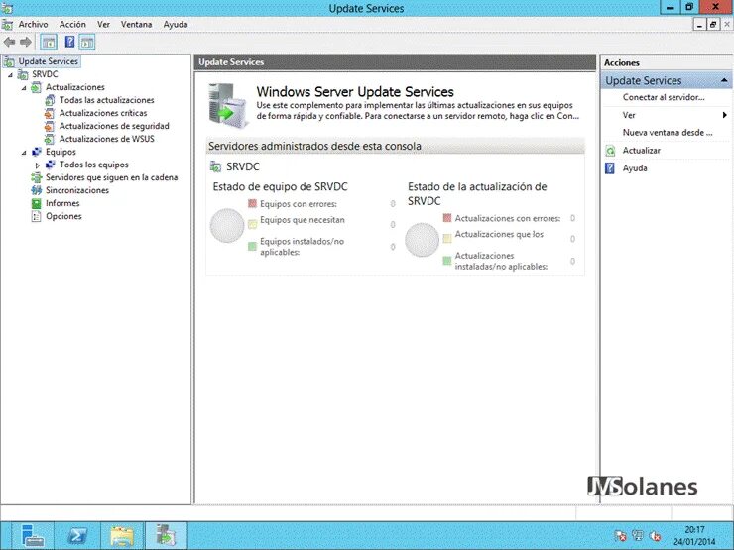734x550 pixels.
Task: Click the Sincronizaciones icon
Action: (x=36, y=190)
